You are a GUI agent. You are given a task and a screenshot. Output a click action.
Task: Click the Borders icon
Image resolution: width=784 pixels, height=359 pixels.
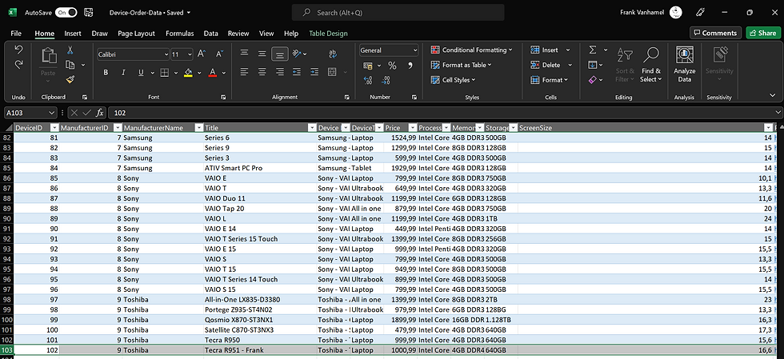click(165, 73)
